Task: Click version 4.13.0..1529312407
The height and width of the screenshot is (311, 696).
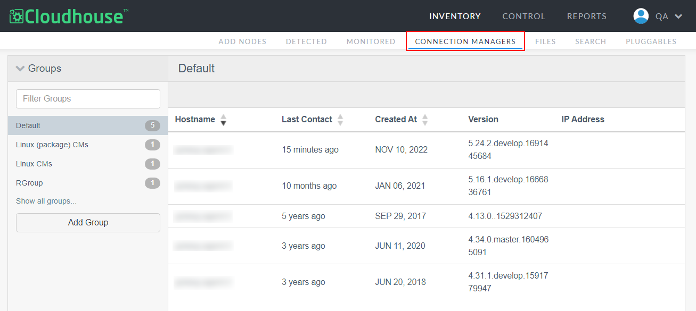Action: [505, 216]
